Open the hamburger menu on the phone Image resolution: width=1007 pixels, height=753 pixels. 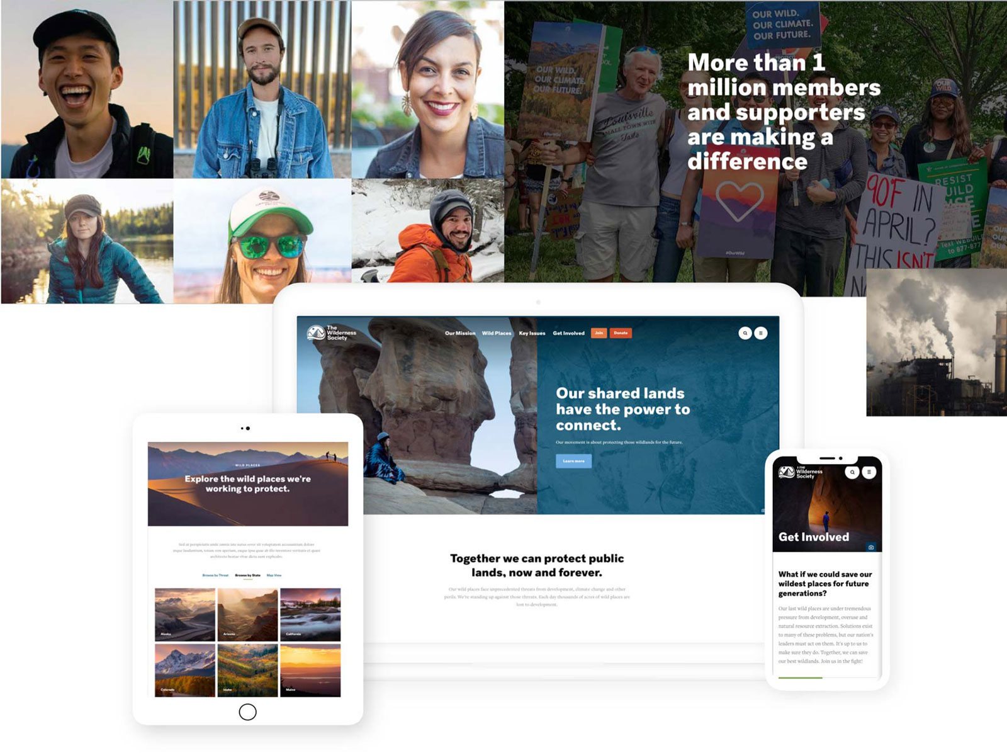pyautogui.click(x=869, y=472)
